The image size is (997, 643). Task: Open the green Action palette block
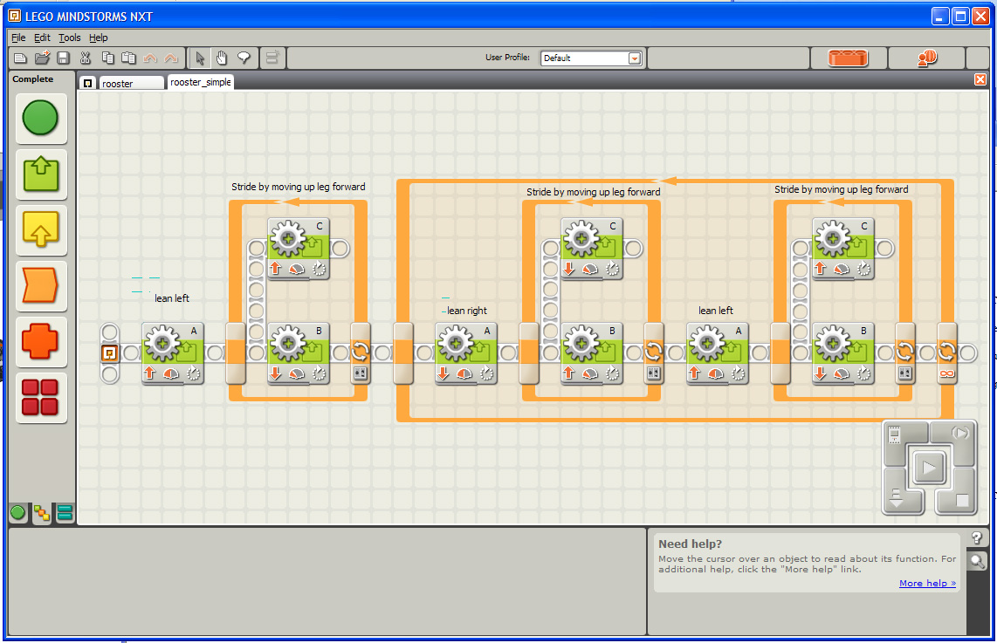click(x=41, y=174)
